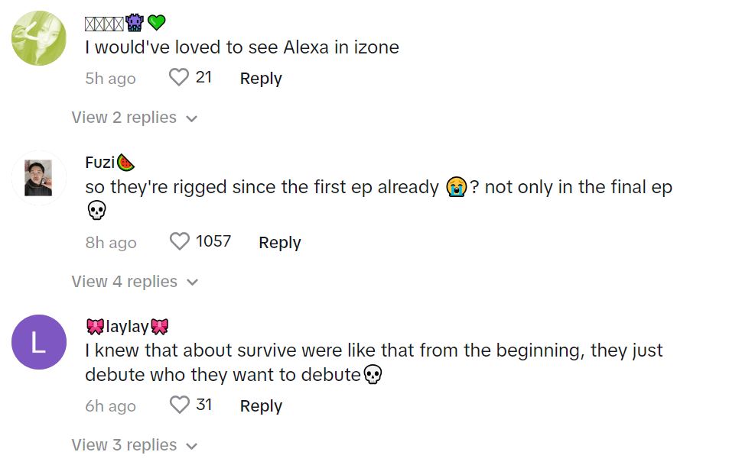Viewport: 729px width, 465px height.
Task: Show View 3 replies under laylay's comment
Action: click(x=134, y=445)
